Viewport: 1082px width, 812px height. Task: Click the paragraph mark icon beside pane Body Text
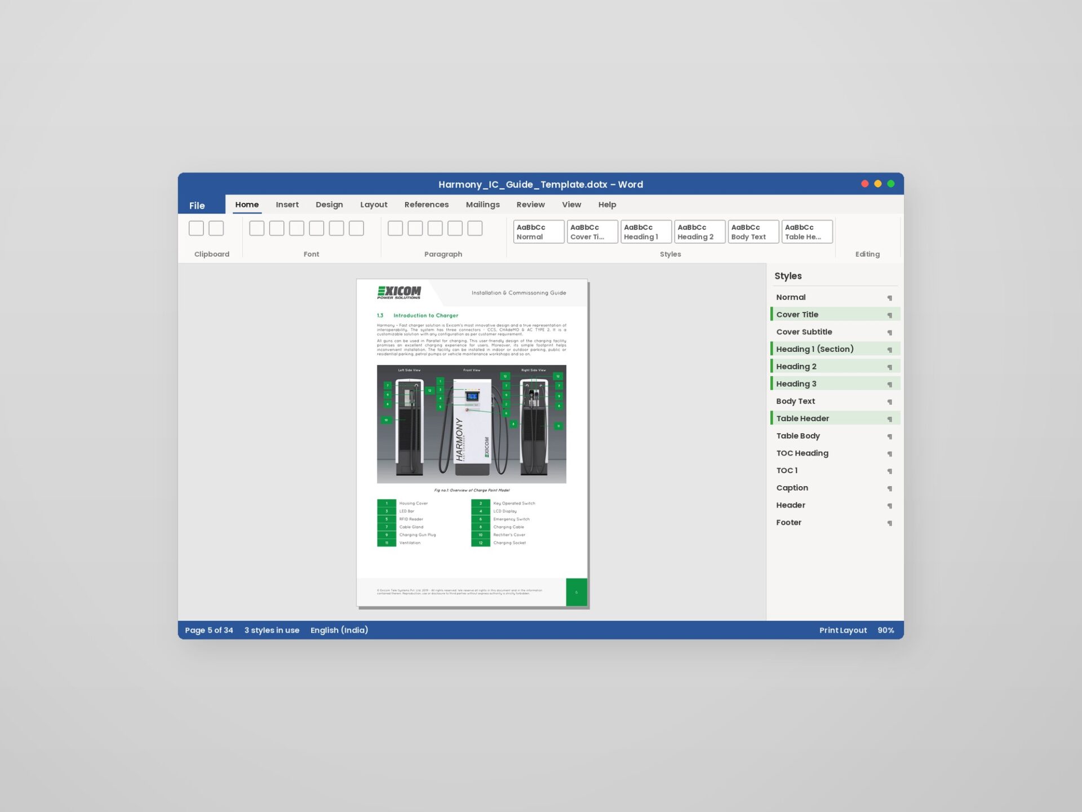click(890, 402)
